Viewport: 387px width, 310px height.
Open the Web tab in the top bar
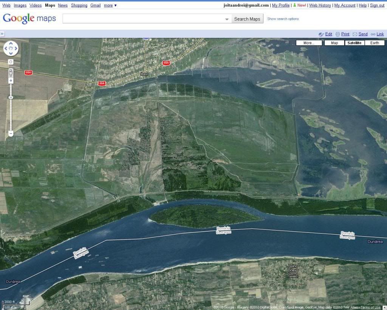(x=6, y=5)
